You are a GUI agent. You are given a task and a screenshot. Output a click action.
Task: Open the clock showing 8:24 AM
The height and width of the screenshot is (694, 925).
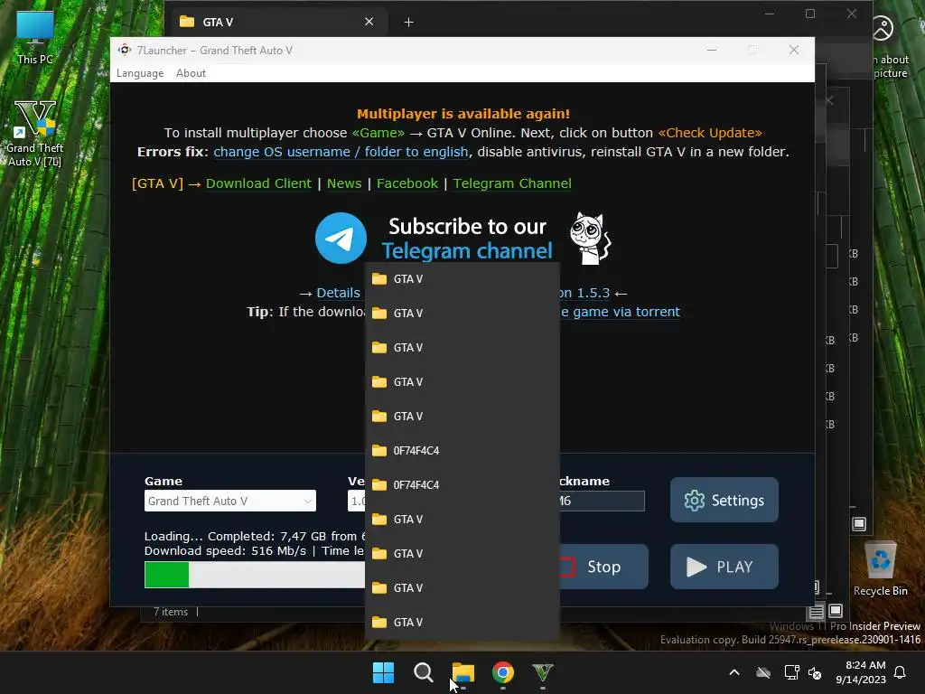pos(861,672)
